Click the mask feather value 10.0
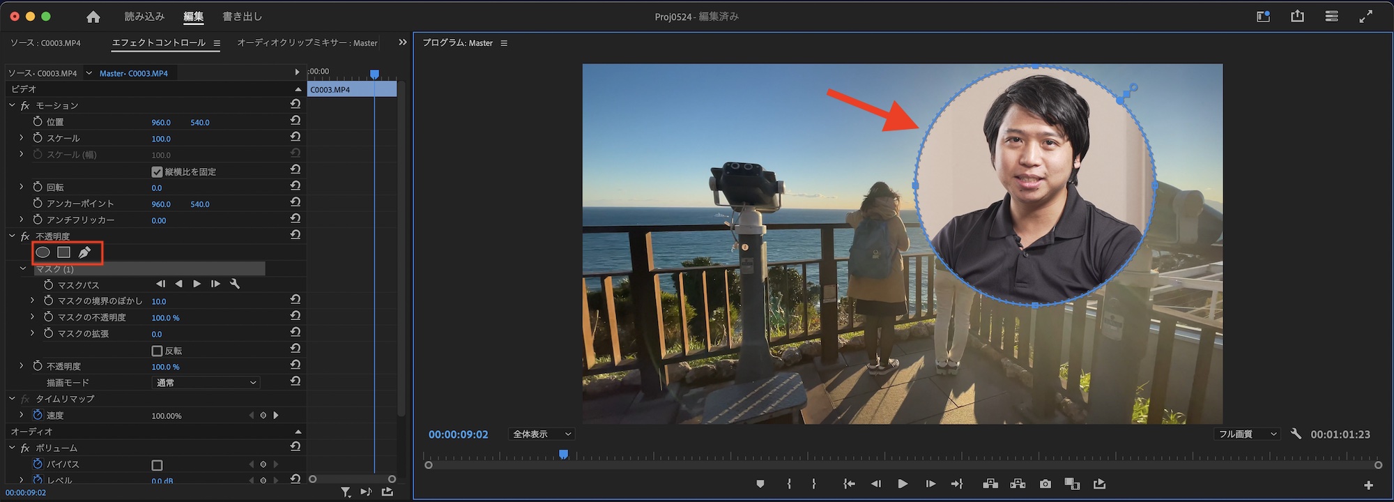 159,301
